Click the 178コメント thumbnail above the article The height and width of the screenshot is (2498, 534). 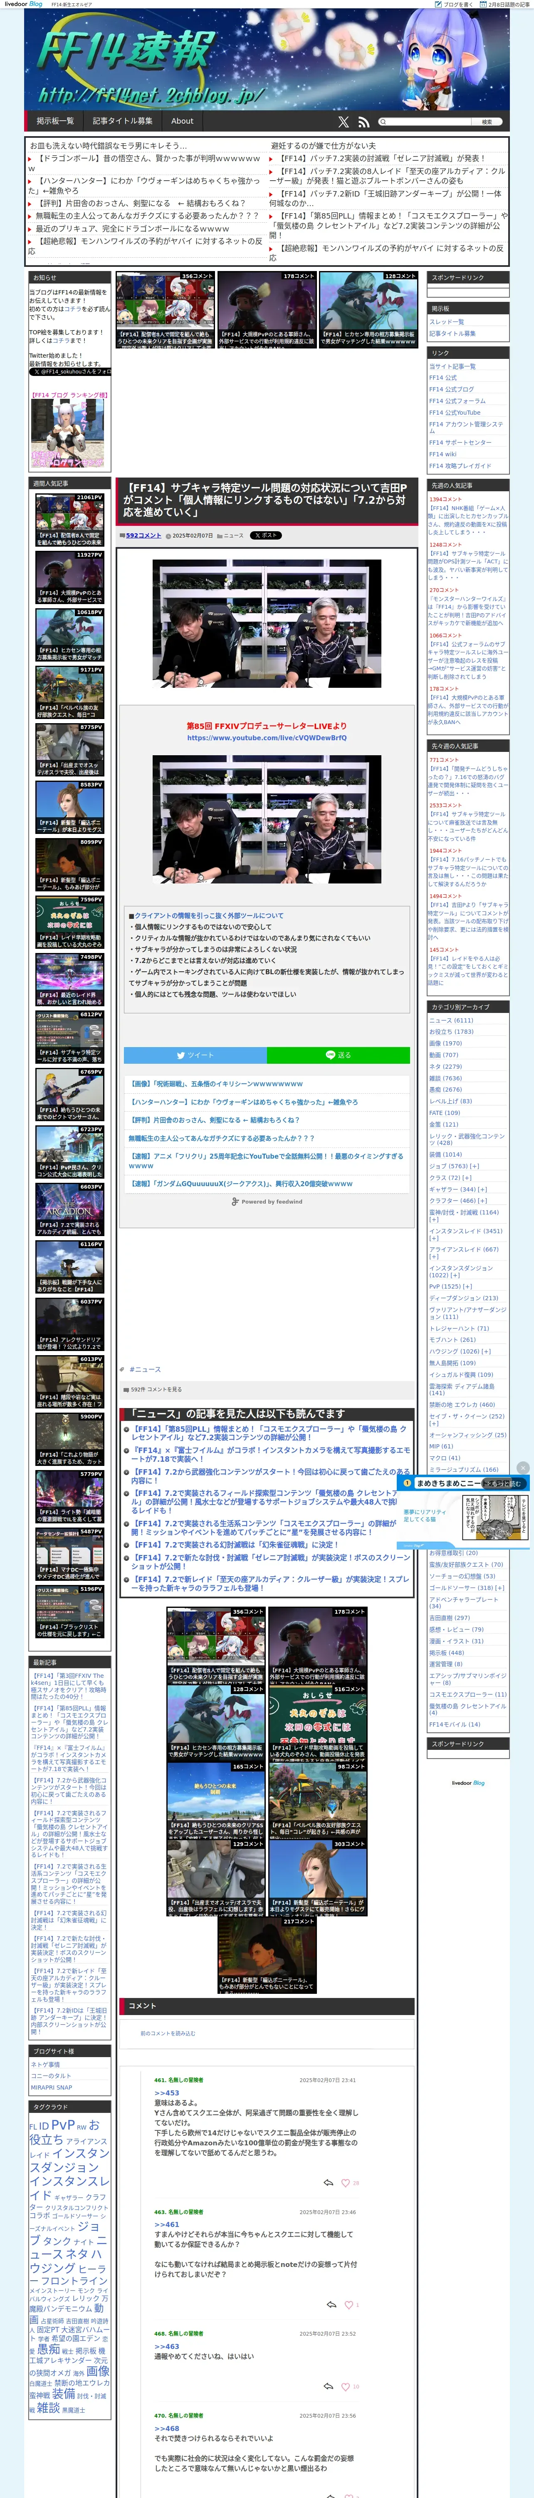click(x=266, y=309)
